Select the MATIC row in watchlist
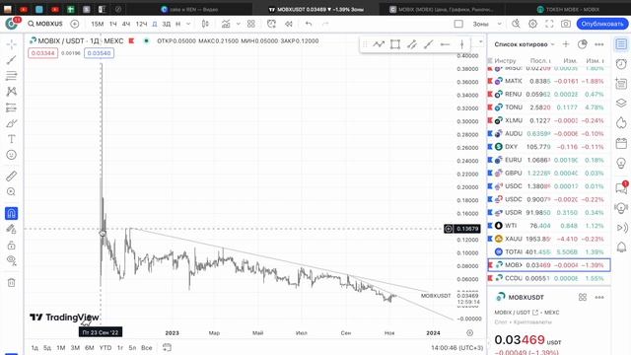 tap(549, 81)
